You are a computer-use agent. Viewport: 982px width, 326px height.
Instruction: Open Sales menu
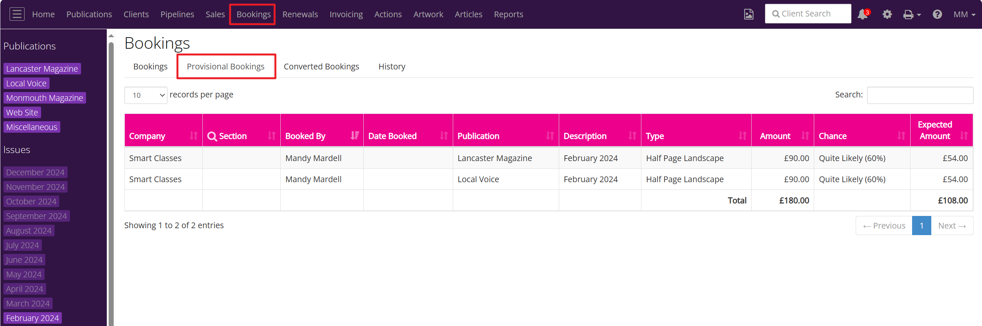(215, 14)
